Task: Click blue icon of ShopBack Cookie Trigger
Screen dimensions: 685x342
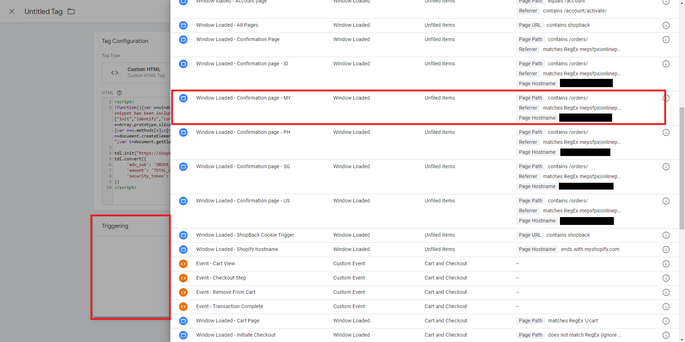Action: click(183, 235)
